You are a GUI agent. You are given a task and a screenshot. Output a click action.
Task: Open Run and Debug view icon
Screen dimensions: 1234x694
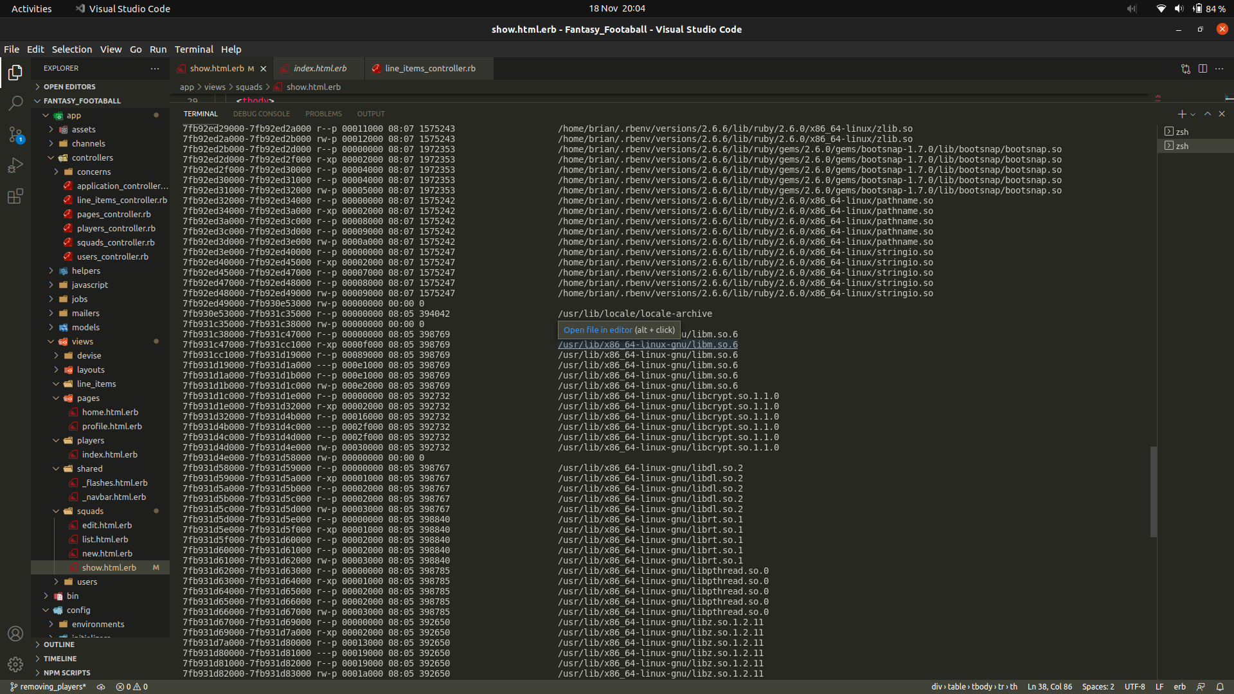tap(15, 165)
